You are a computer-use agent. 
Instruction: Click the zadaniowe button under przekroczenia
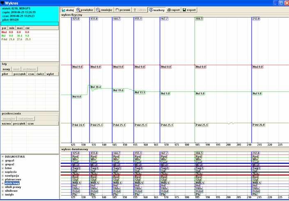click(x=25, y=119)
